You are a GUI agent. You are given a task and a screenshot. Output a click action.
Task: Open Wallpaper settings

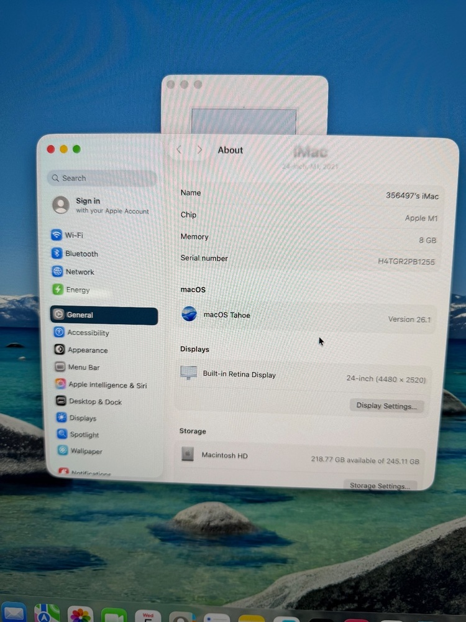point(85,451)
